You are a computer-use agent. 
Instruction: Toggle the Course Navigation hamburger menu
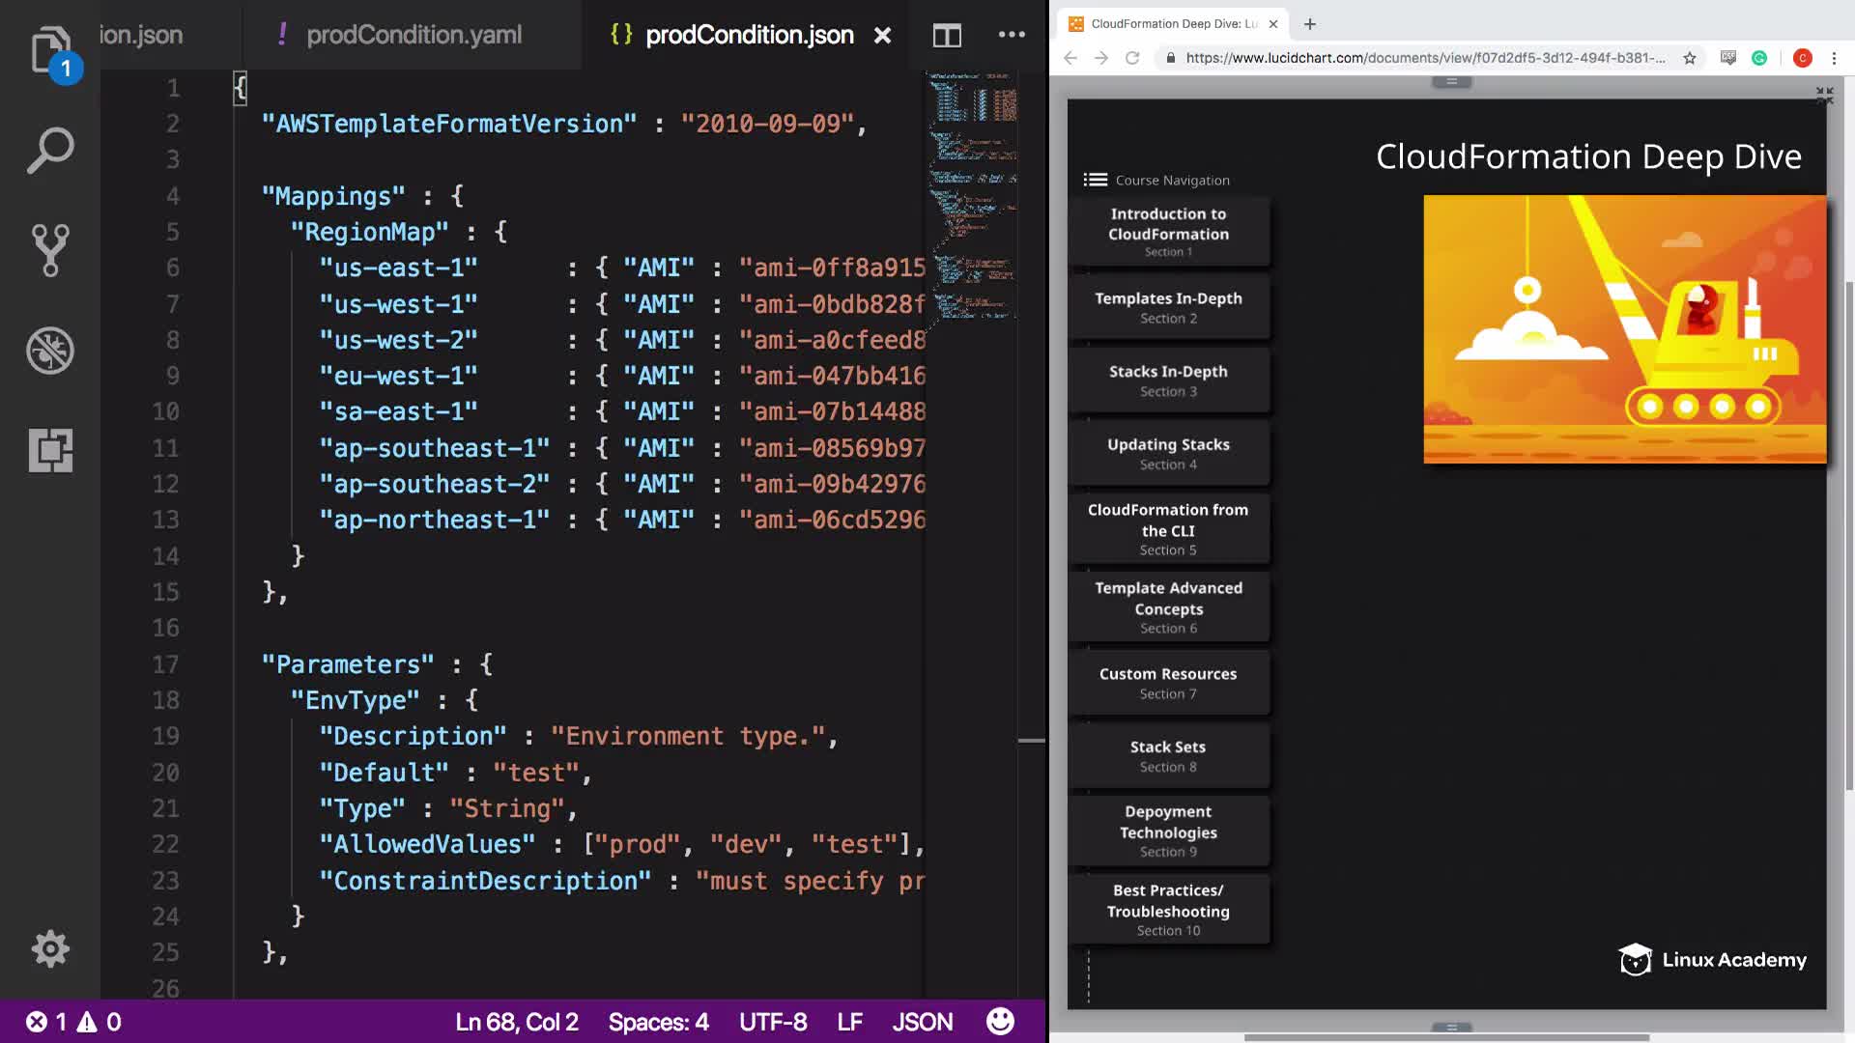pyautogui.click(x=1095, y=180)
